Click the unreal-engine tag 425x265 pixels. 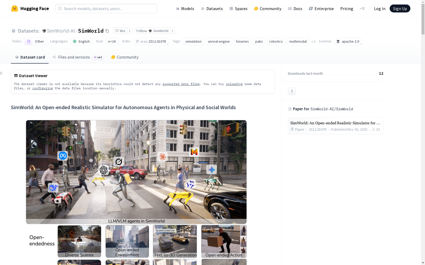tap(219, 41)
